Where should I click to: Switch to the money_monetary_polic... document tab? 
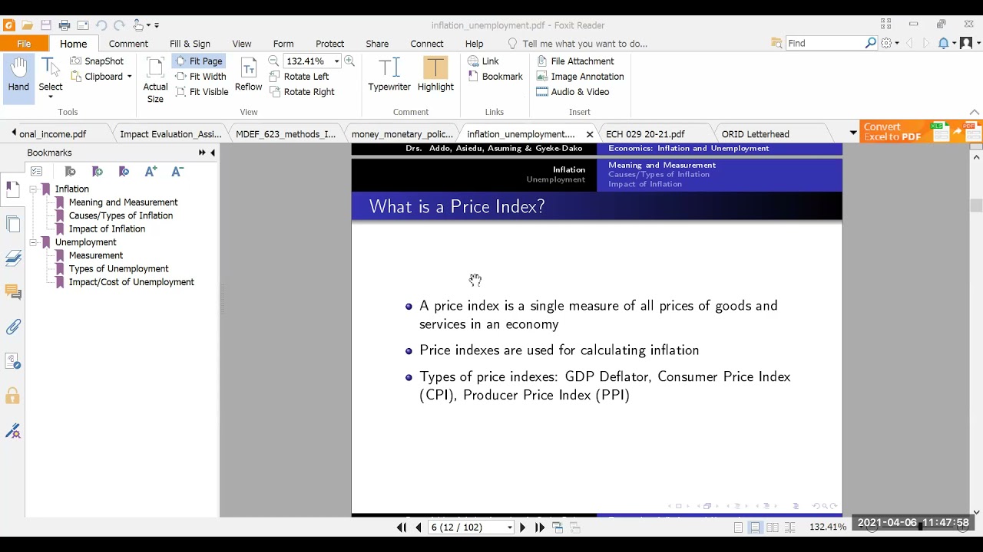(402, 134)
